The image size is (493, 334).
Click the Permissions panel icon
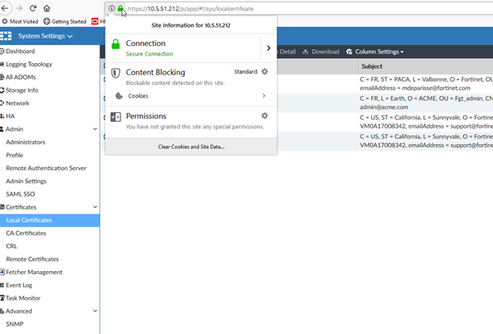(x=115, y=117)
